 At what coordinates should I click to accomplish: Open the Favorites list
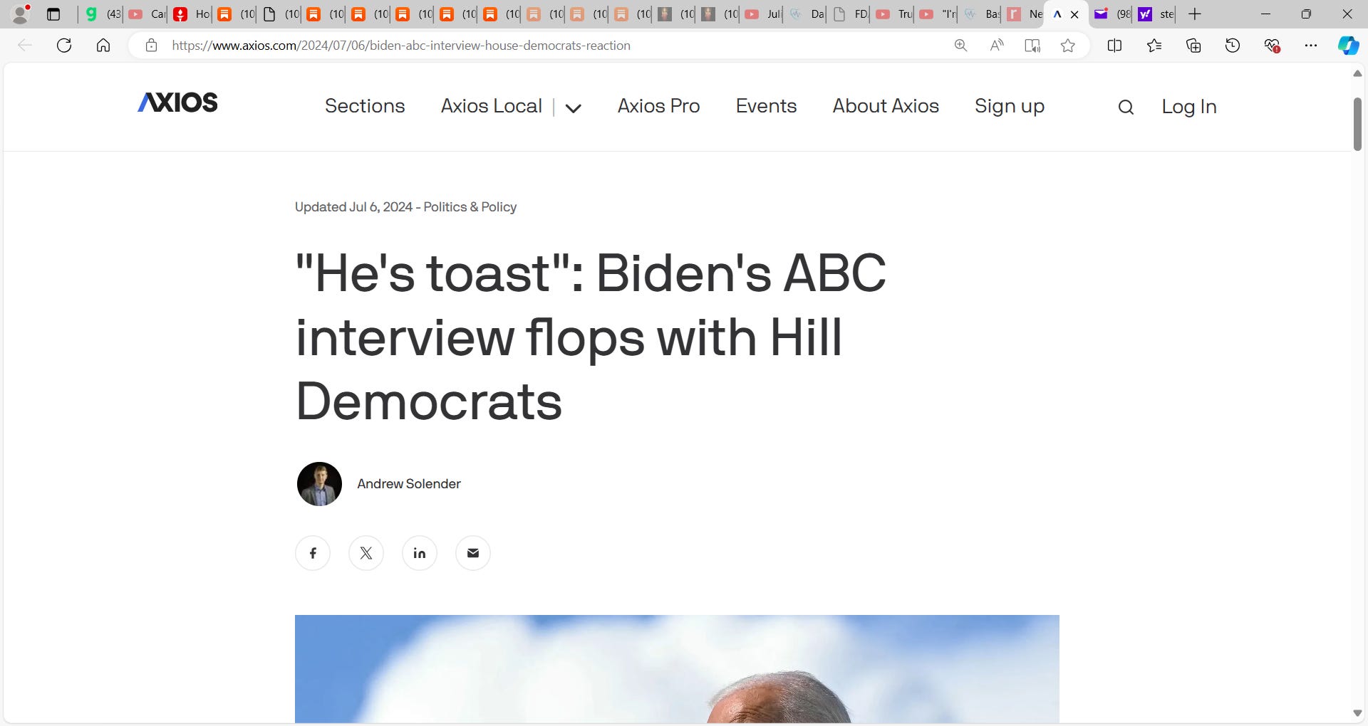pos(1154,46)
